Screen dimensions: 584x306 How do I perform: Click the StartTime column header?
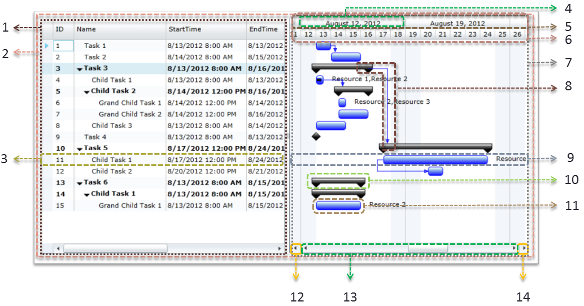[185, 29]
